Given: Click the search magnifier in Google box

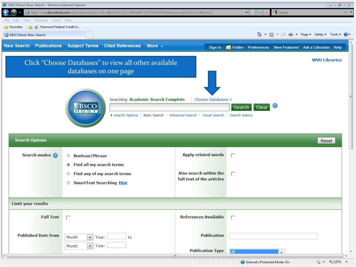Looking at the screenshot, I should pyautogui.click(x=346, y=12).
